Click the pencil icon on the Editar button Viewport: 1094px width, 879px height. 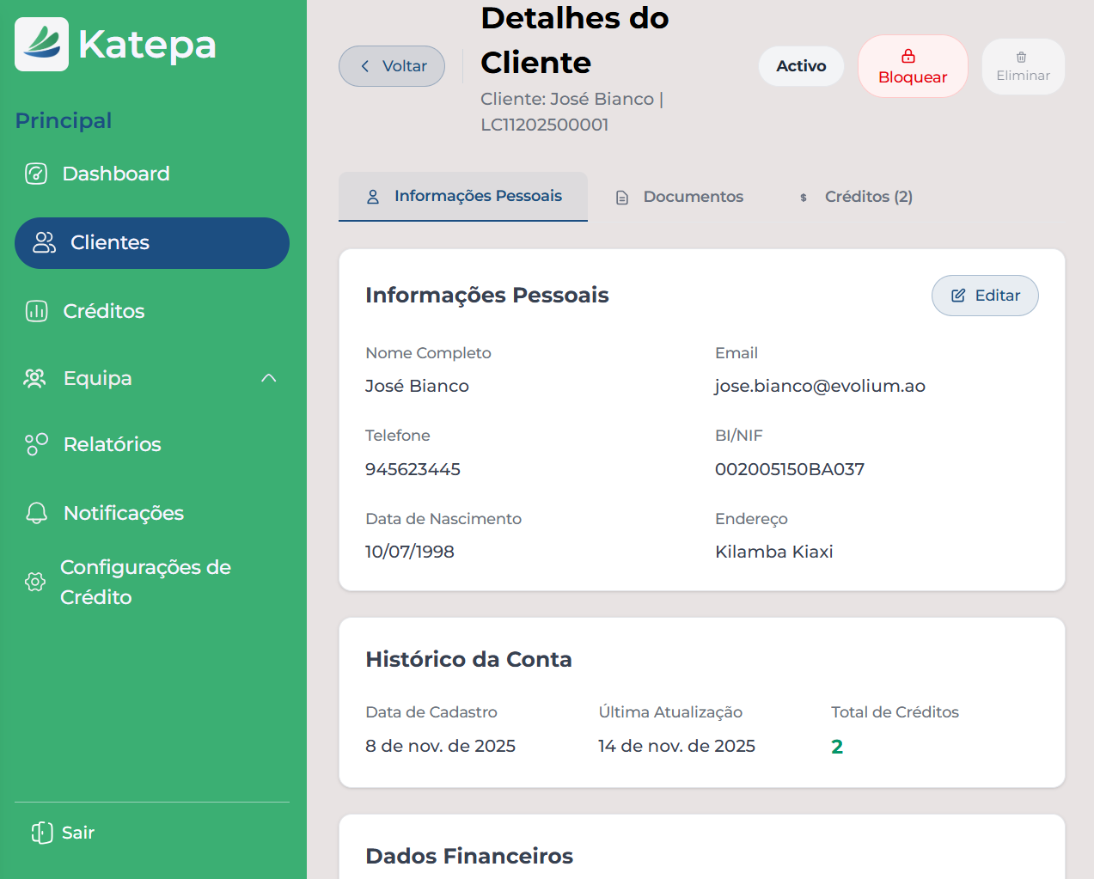pyautogui.click(x=959, y=295)
